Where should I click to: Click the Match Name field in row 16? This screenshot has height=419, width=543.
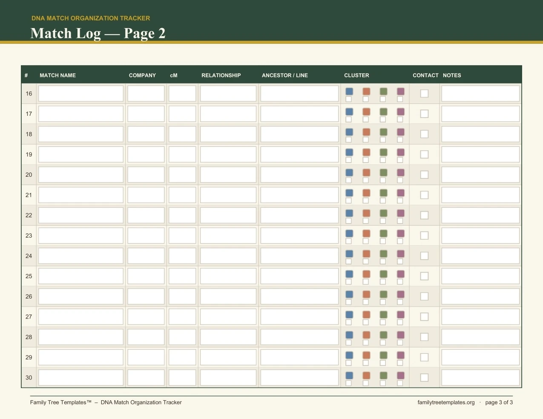[x=81, y=94]
